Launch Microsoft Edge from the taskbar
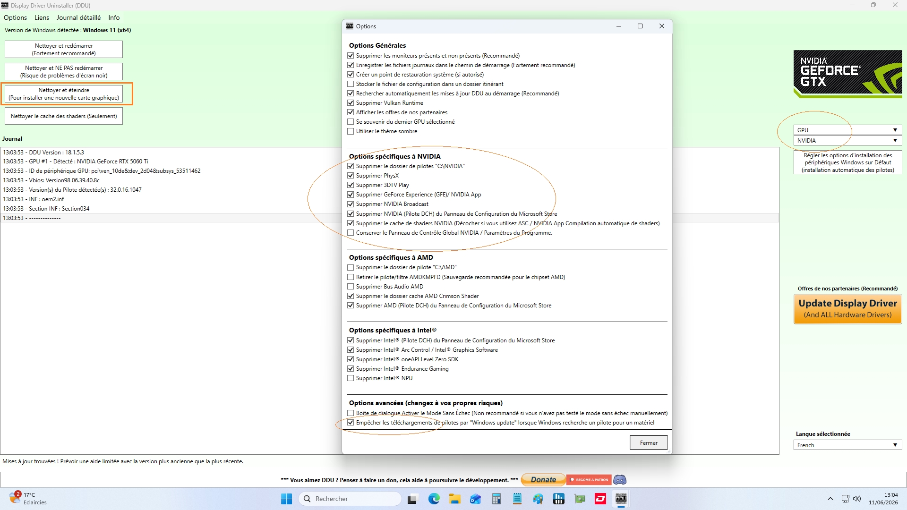 (x=434, y=499)
